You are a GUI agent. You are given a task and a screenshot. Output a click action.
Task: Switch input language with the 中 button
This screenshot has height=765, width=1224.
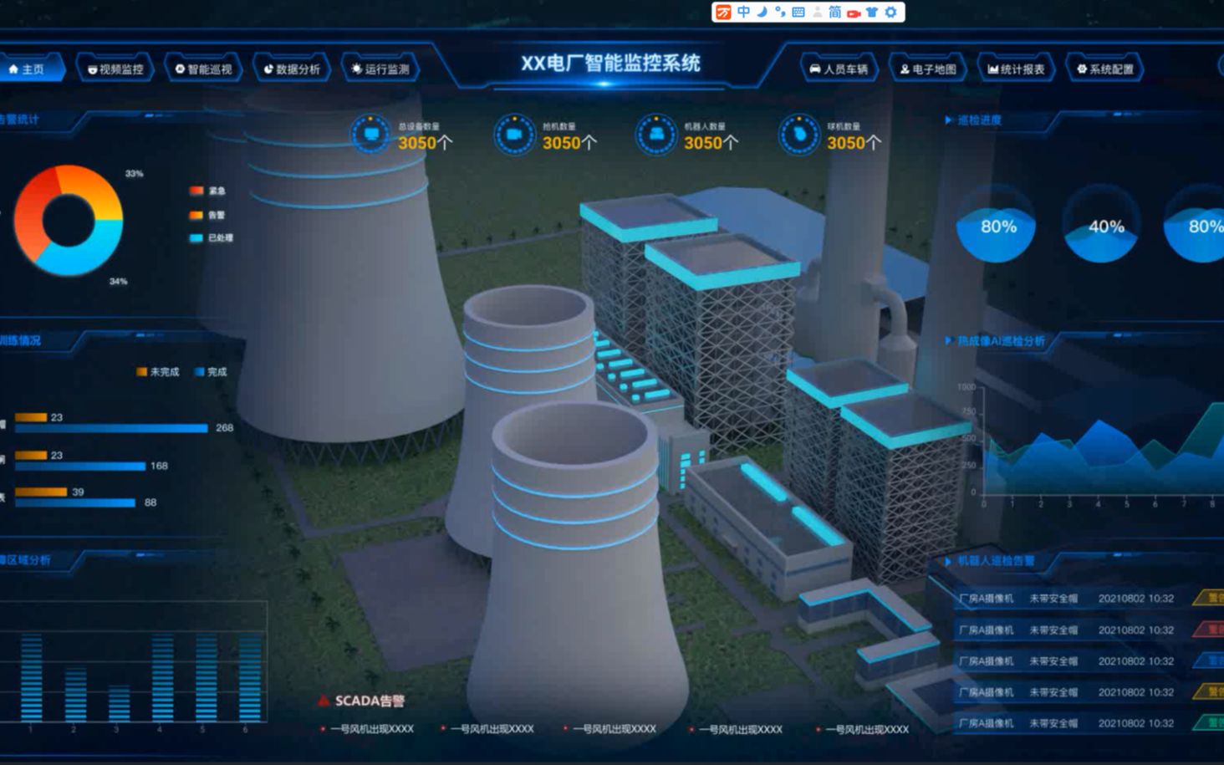(743, 13)
